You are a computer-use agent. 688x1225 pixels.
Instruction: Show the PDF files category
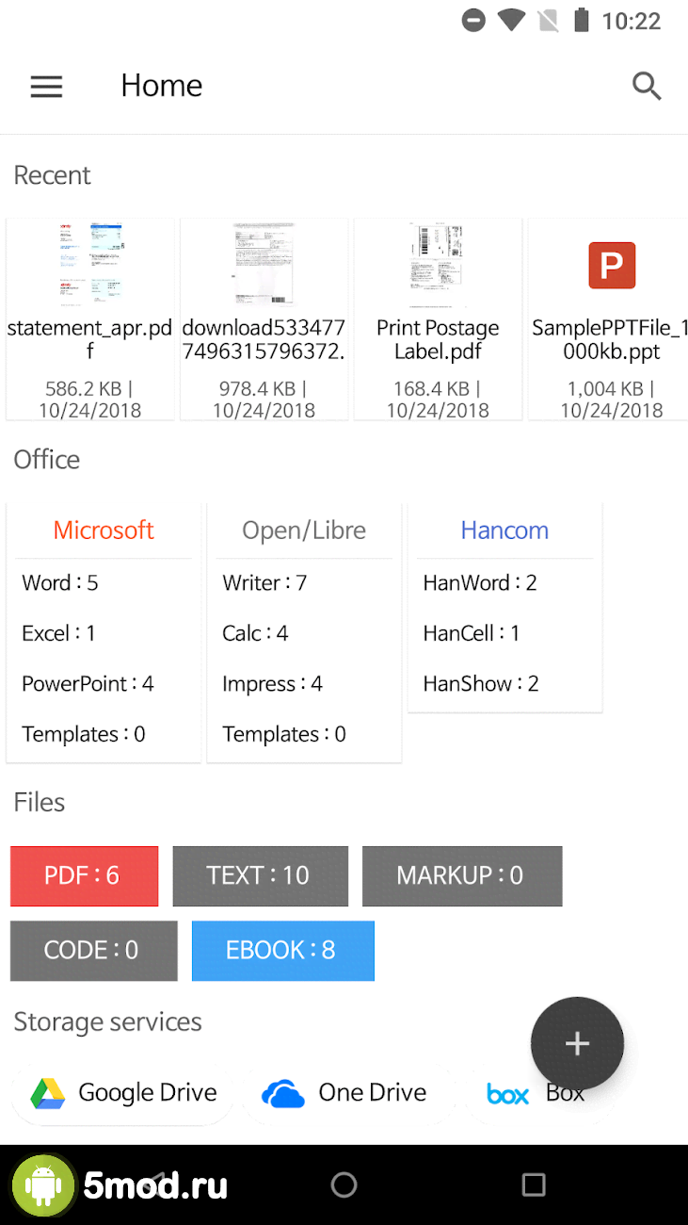(84, 875)
